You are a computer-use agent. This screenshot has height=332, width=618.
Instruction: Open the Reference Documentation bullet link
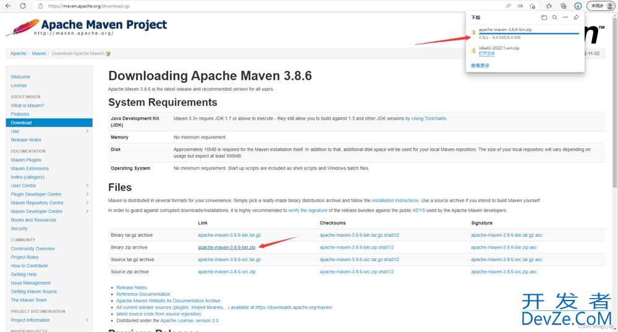click(143, 294)
